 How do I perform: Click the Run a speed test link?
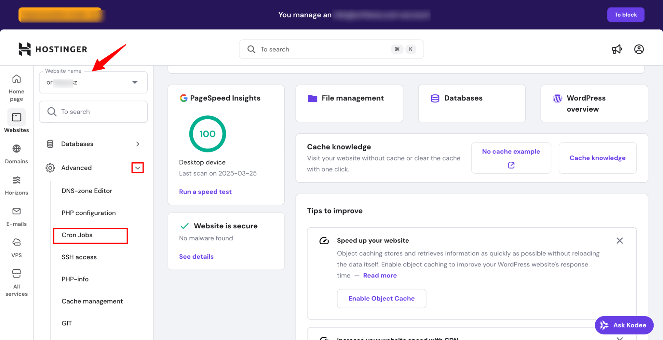[205, 192]
